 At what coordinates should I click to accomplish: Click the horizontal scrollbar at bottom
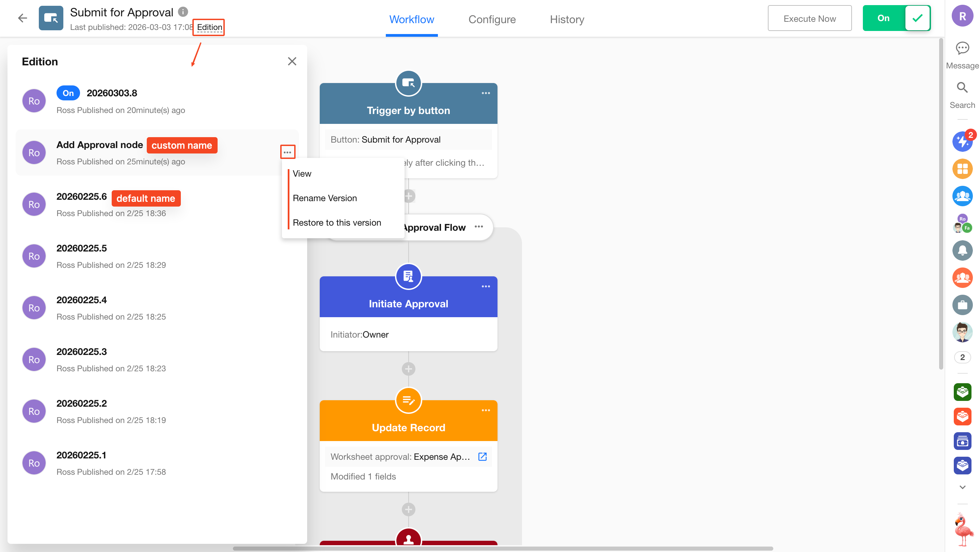pyautogui.click(x=502, y=549)
